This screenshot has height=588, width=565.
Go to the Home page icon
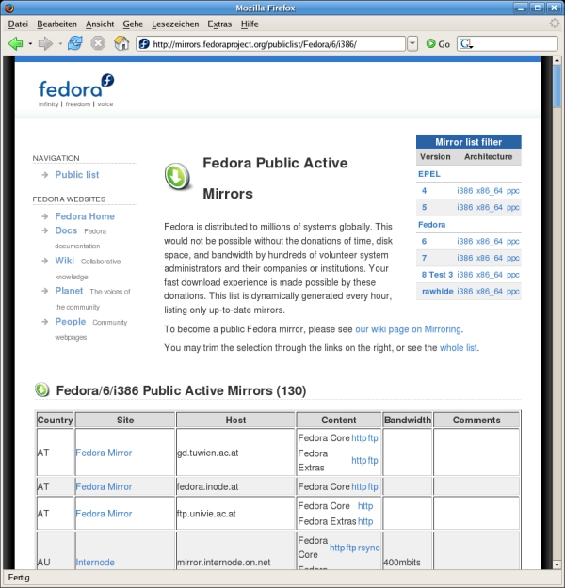click(121, 43)
